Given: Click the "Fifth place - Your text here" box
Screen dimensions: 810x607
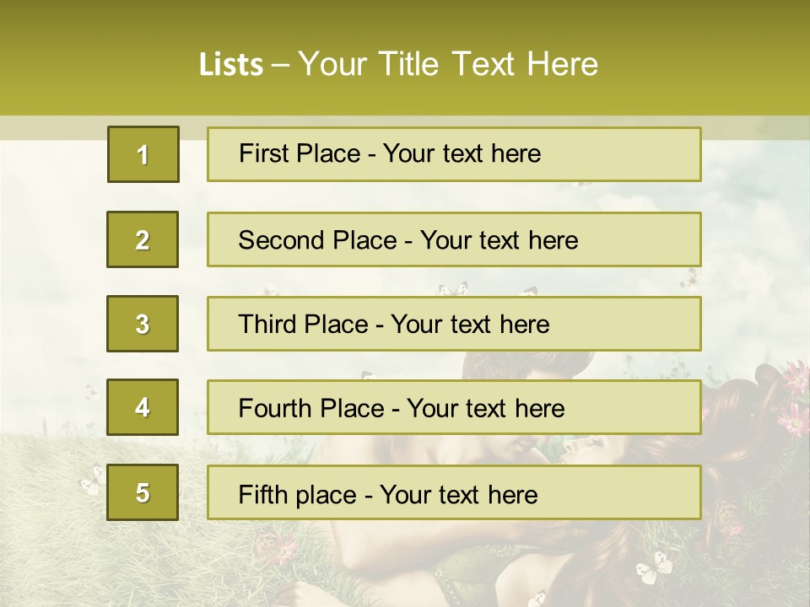Looking at the screenshot, I should coord(454,492).
